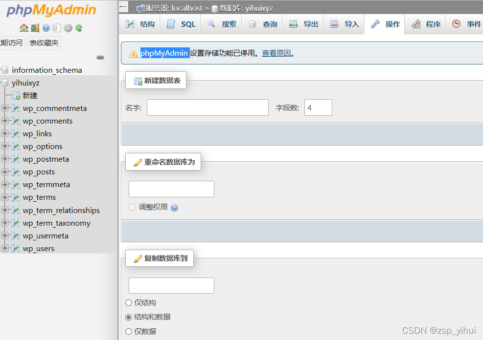
Task: Click the information_schema database icon
Action: [x=5, y=70]
